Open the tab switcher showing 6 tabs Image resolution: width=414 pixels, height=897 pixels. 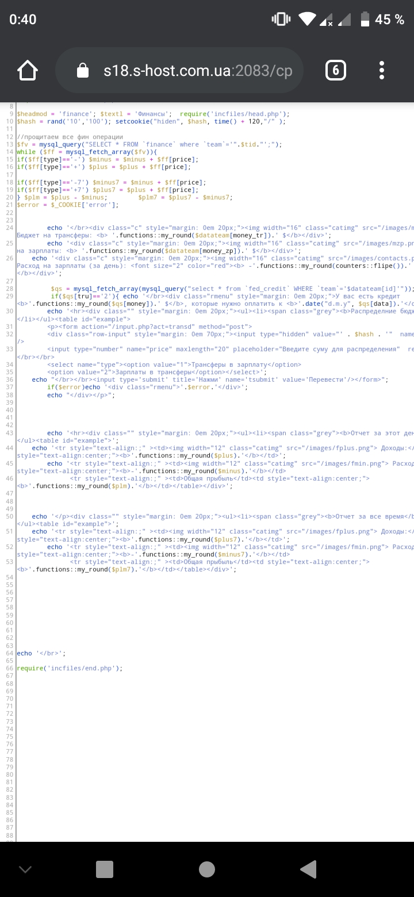336,71
